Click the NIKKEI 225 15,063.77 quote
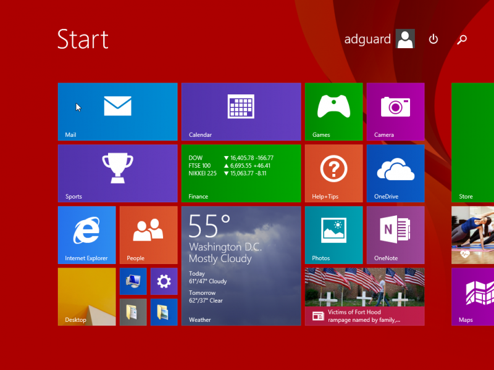This screenshot has height=370, width=494. pyautogui.click(x=227, y=173)
